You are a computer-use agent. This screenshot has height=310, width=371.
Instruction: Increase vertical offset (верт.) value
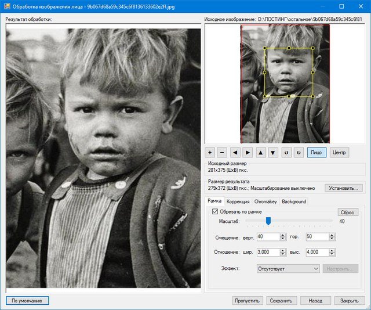[x=283, y=235]
